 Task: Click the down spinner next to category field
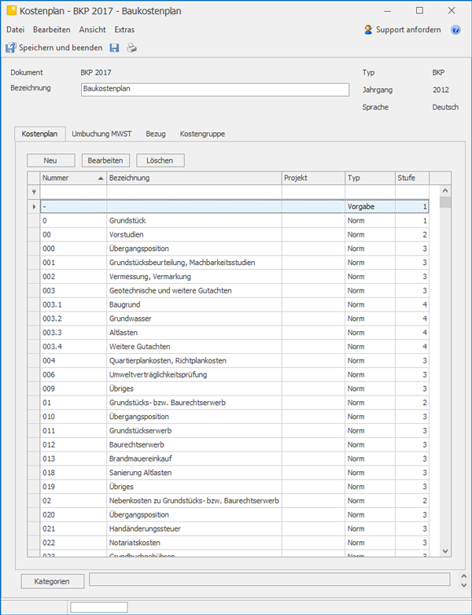[x=464, y=585]
